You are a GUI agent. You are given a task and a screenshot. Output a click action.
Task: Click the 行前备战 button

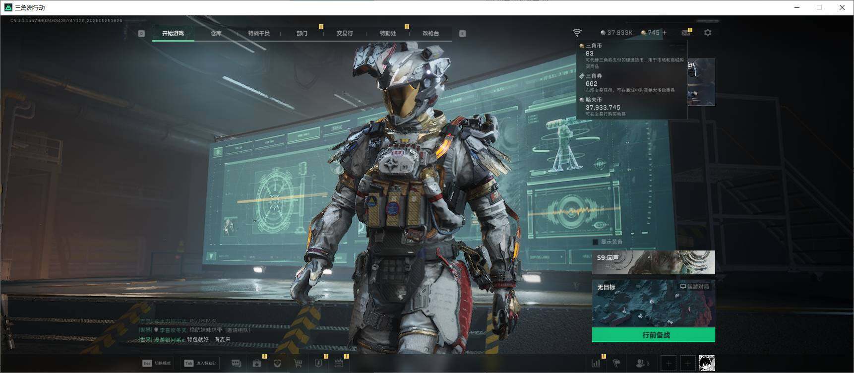654,335
